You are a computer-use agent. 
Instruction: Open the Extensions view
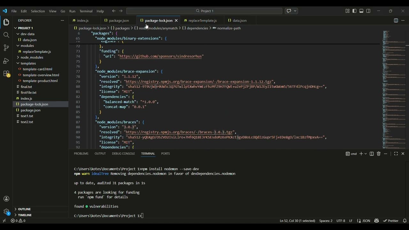click(6, 73)
